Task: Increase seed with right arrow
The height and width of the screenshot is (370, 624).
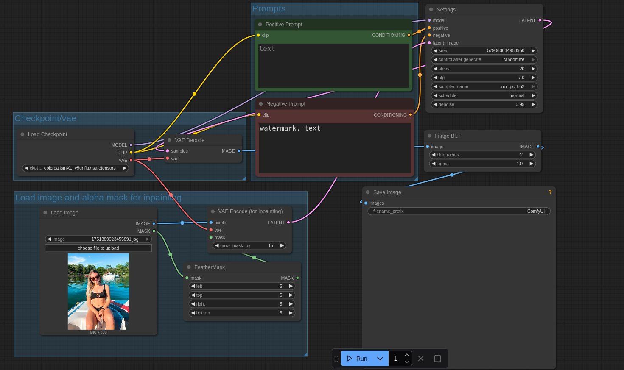Action: pos(533,50)
